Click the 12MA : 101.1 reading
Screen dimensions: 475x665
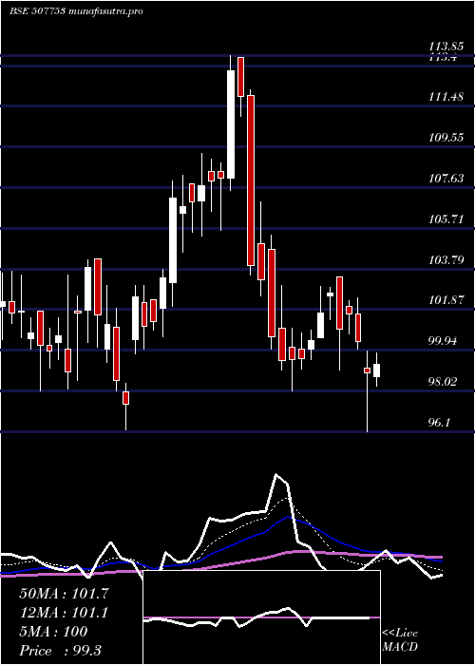coord(63,613)
